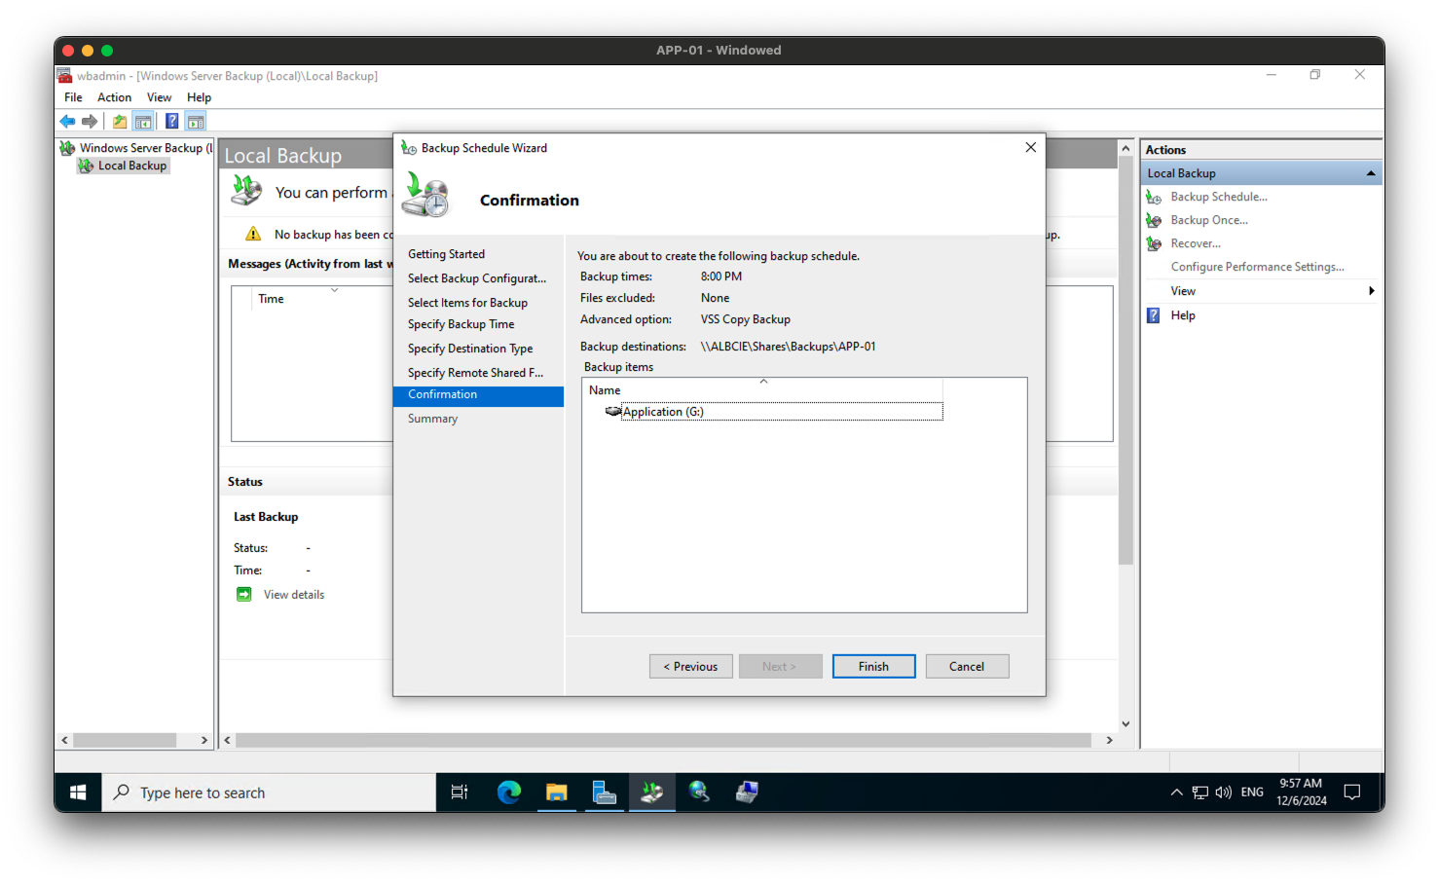
Task: Click the back navigation arrow icon
Action: coord(66,121)
